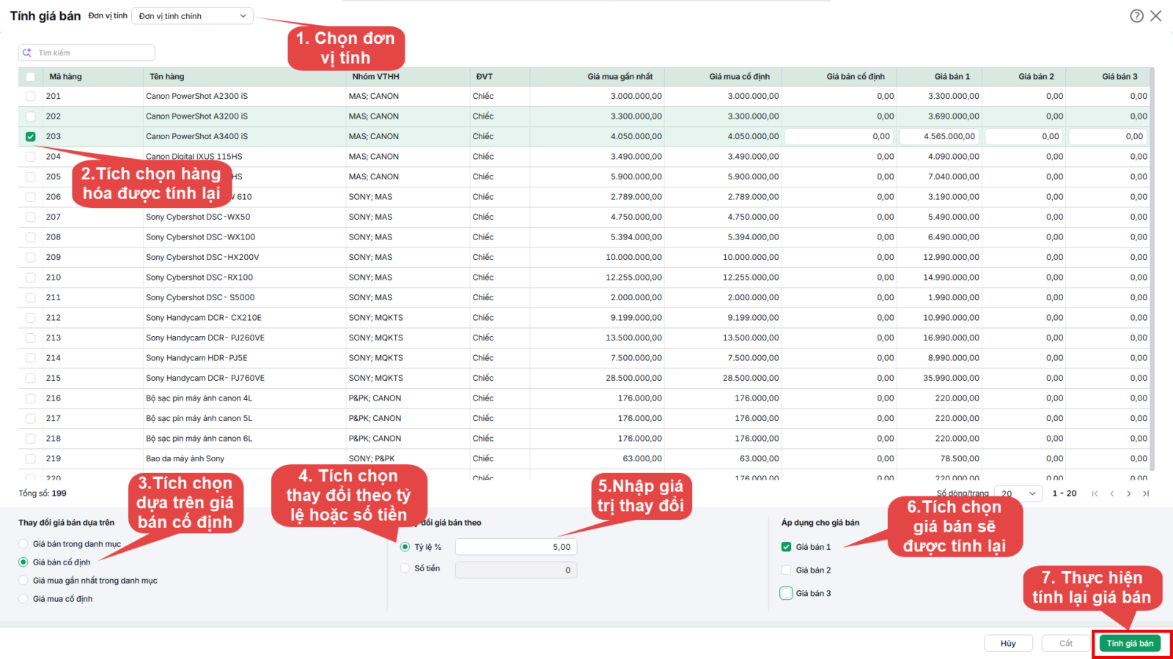Select the Số tiền radio option
The height and width of the screenshot is (659, 1173).
pos(405,568)
